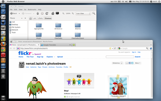
Task: Click the FlickrMail envelope icon
Action: click(x=70, y=67)
